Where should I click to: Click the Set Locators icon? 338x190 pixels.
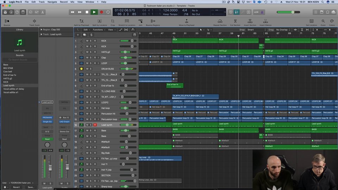tap(312, 21)
